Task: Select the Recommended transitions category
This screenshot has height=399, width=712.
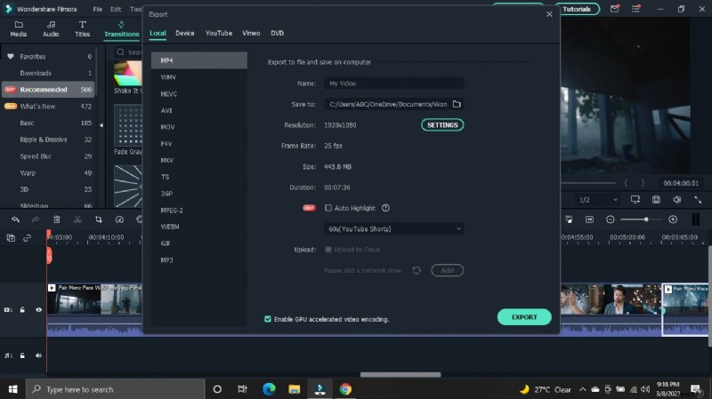Action: [48, 90]
